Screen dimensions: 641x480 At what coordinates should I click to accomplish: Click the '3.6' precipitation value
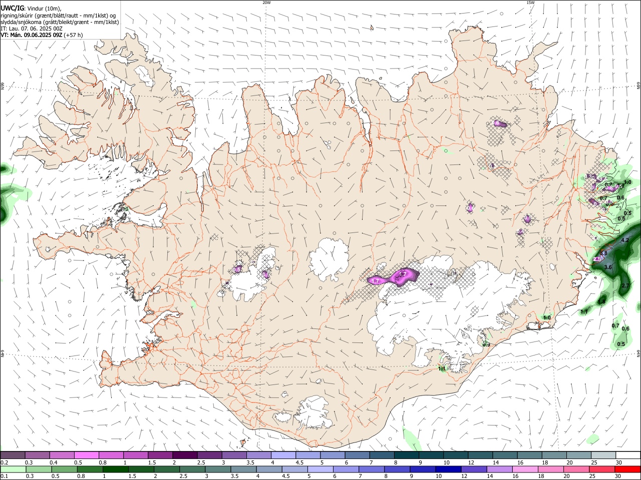point(608,267)
